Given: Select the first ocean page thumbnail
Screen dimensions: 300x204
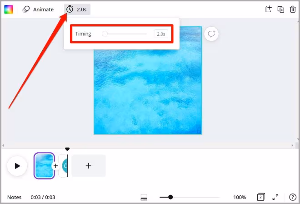Looking at the screenshot, I should click(x=44, y=165).
